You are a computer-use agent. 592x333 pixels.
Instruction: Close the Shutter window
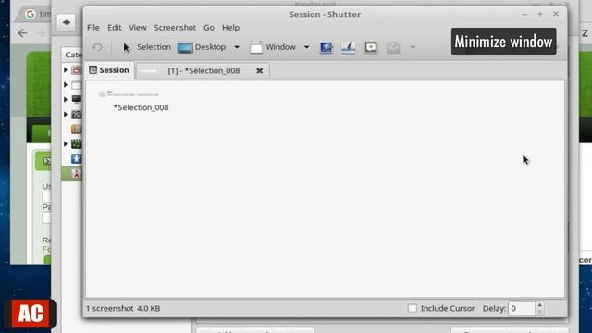coord(556,14)
